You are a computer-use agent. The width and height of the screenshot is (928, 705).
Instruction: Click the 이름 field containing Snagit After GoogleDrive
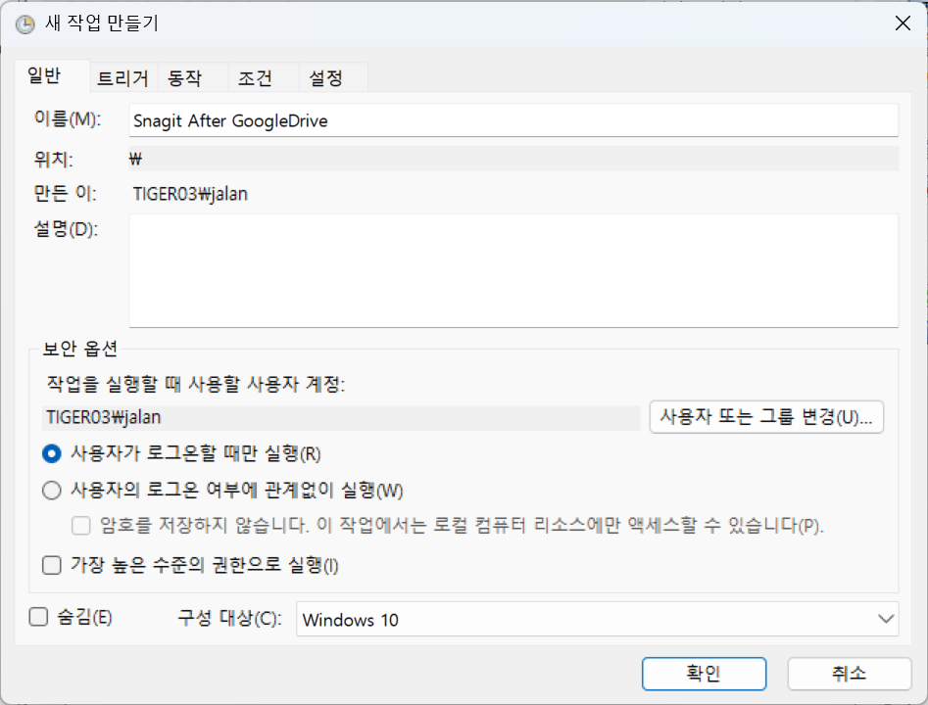(x=513, y=121)
